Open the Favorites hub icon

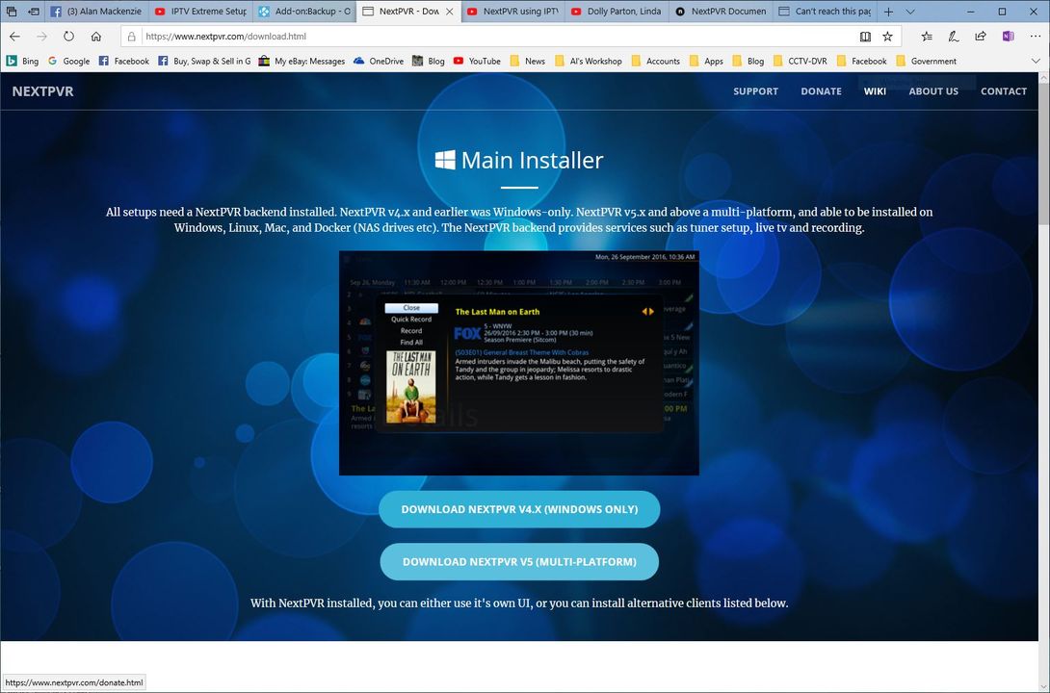926,37
